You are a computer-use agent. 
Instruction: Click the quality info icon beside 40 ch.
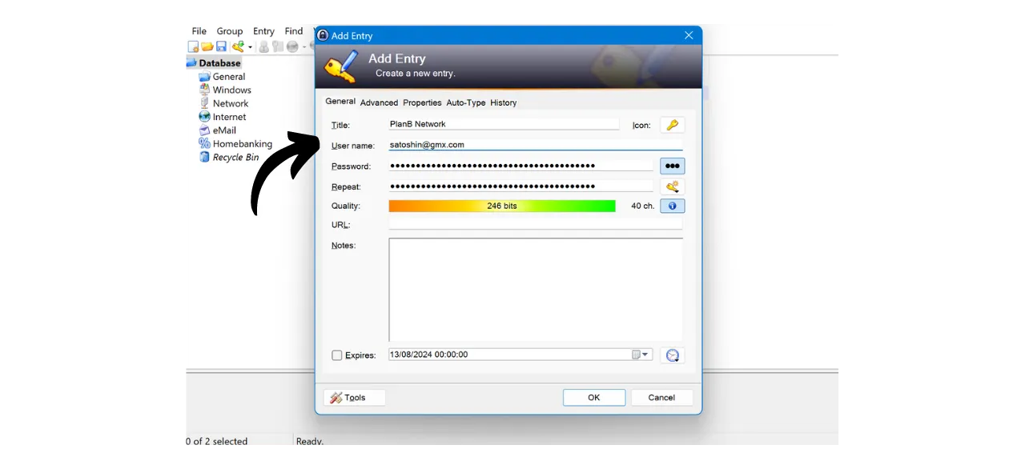(672, 206)
